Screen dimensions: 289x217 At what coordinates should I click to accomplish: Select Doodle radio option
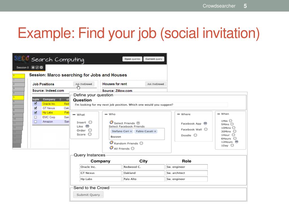coord(195,135)
